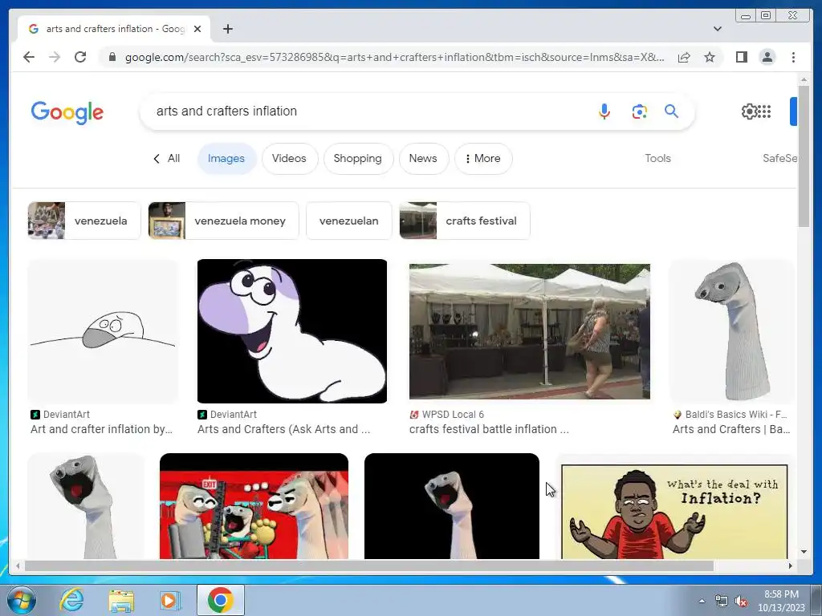Expand the tab search chevron
822x616 pixels.
[717, 29]
